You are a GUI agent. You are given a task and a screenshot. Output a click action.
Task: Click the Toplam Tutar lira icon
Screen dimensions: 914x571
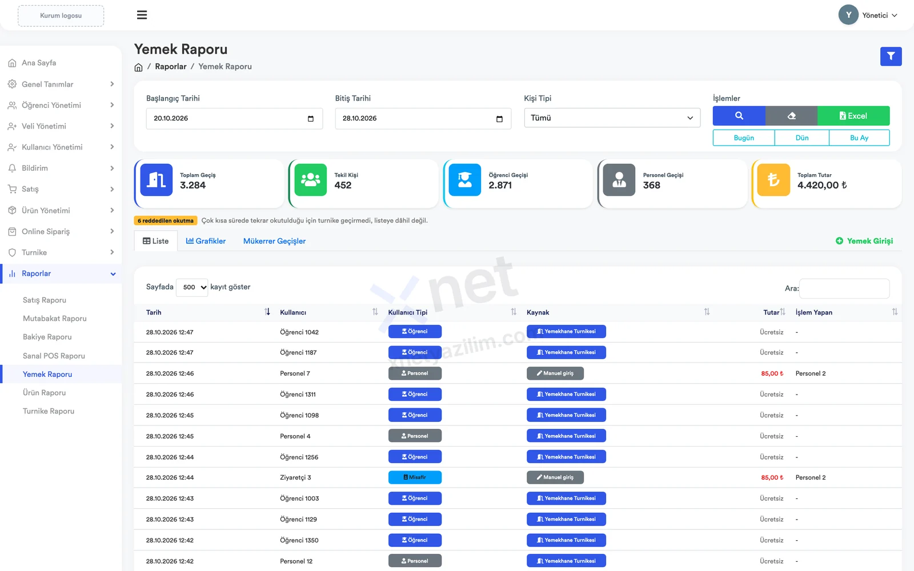click(773, 180)
